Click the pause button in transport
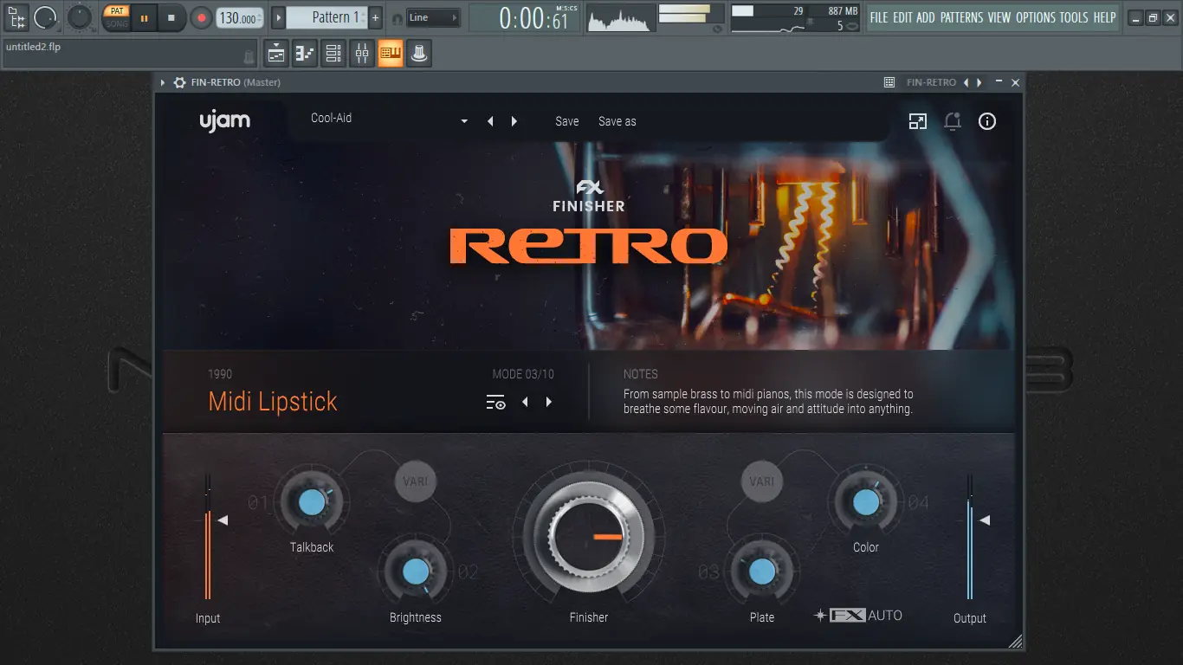 [x=144, y=17]
